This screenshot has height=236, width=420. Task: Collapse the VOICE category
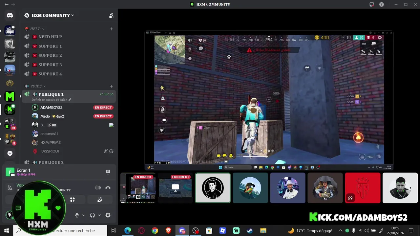pos(35,86)
